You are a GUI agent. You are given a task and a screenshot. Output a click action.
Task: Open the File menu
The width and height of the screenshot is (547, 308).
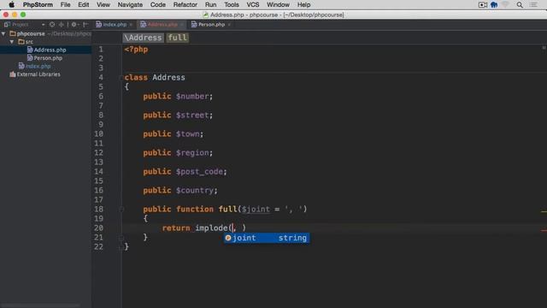tap(65, 5)
